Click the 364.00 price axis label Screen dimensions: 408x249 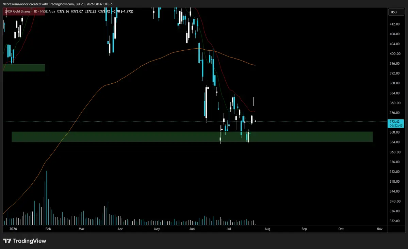tap(394, 142)
